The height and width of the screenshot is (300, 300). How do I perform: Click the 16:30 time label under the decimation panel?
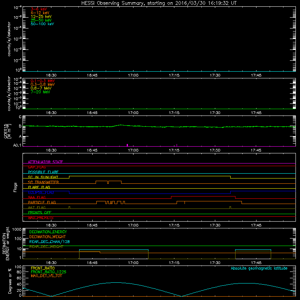(x=51, y=263)
